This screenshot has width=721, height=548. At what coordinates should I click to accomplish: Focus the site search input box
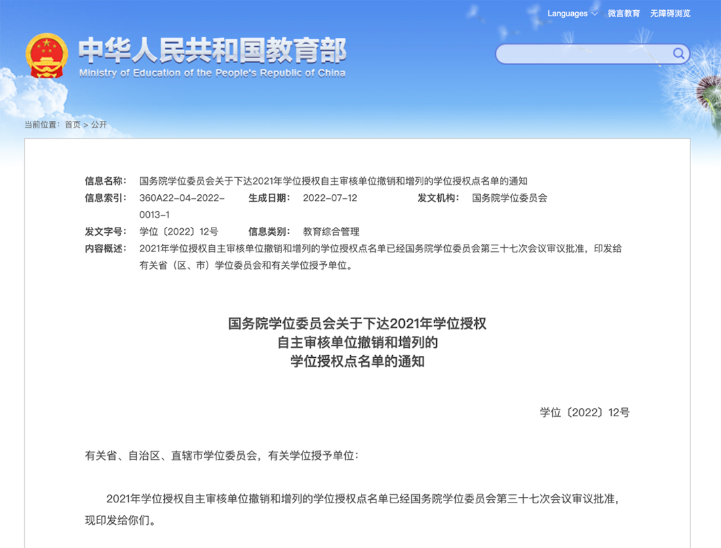pyautogui.click(x=583, y=54)
